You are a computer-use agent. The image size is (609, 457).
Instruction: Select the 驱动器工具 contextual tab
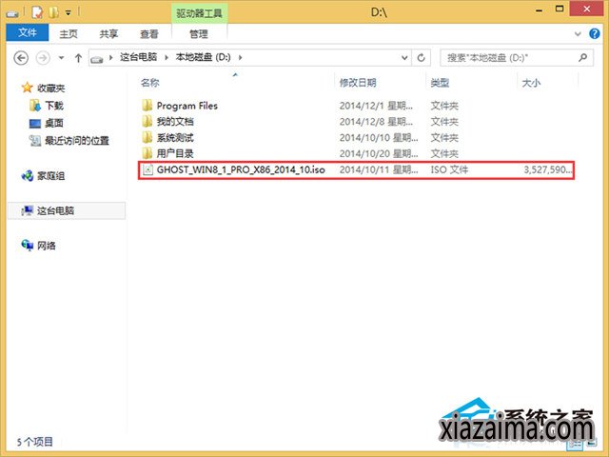pyautogui.click(x=199, y=13)
